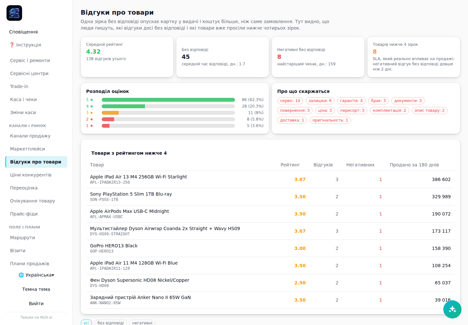Click the 'доставка: 1' complaint tag
This screenshot has width=468, height=325.
(x=292, y=120)
